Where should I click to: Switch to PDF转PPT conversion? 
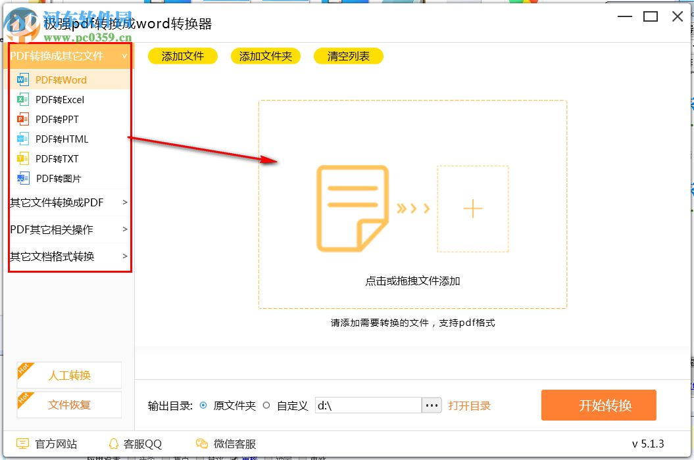click(56, 119)
